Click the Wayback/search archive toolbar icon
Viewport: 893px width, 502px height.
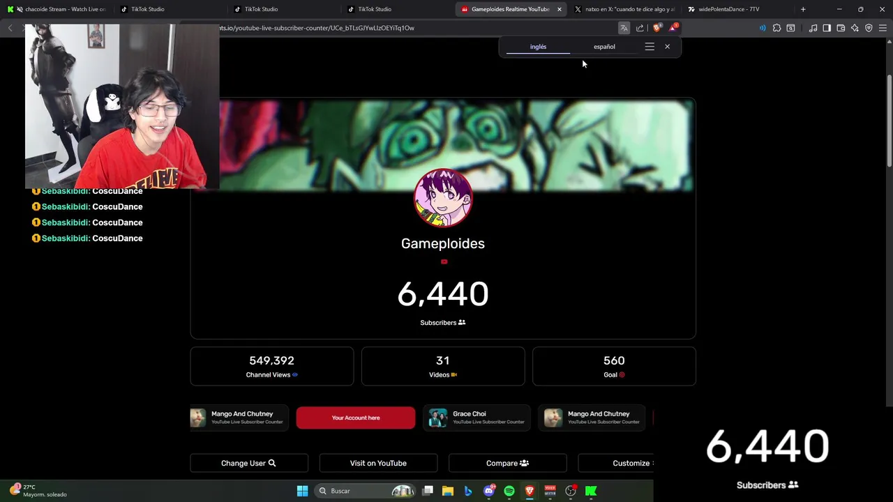point(790,28)
